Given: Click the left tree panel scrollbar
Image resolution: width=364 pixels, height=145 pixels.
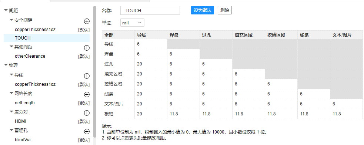Looking at the screenshot, I should [x=94, y=72].
